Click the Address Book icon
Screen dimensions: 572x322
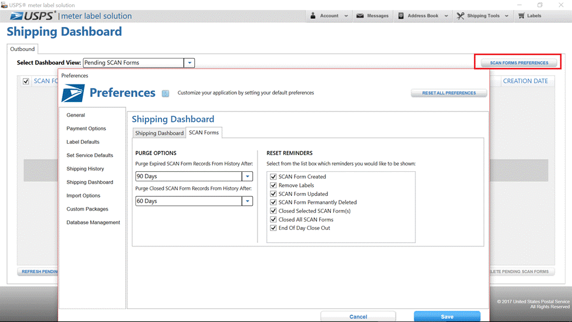click(401, 16)
